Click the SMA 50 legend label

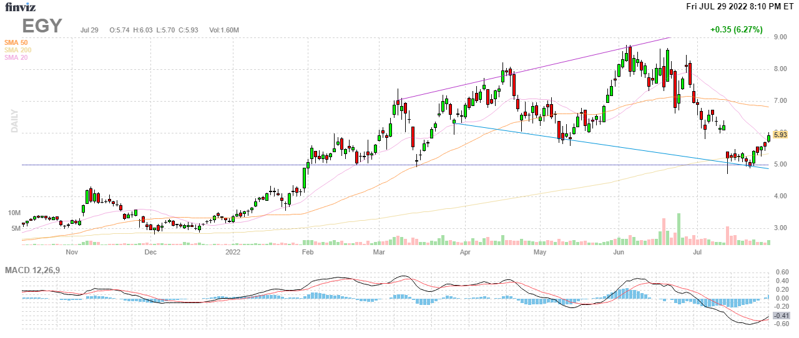[x=16, y=42]
